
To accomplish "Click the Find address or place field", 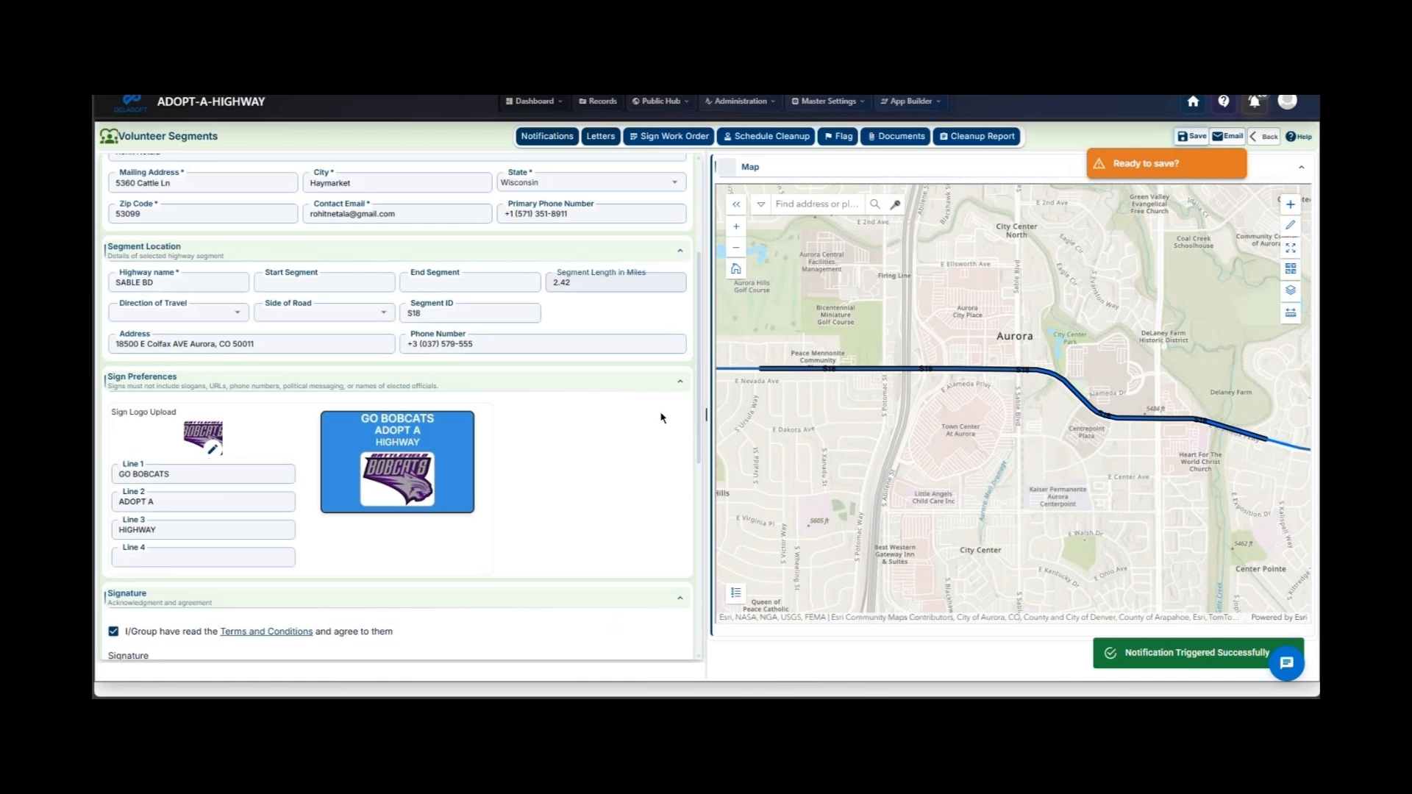I will coord(816,204).
